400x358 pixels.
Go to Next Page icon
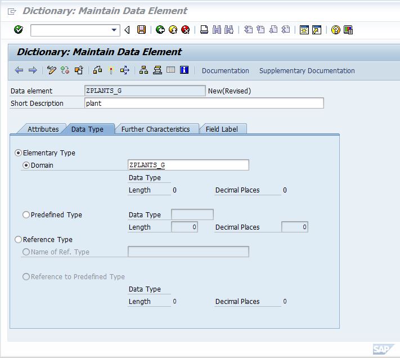pyautogui.click(x=273, y=30)
